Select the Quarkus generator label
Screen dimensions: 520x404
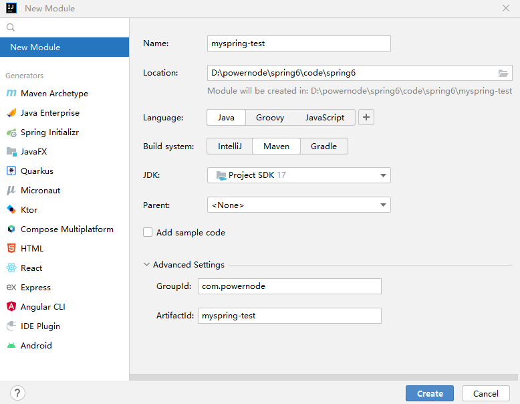click(x=37, y=171)
